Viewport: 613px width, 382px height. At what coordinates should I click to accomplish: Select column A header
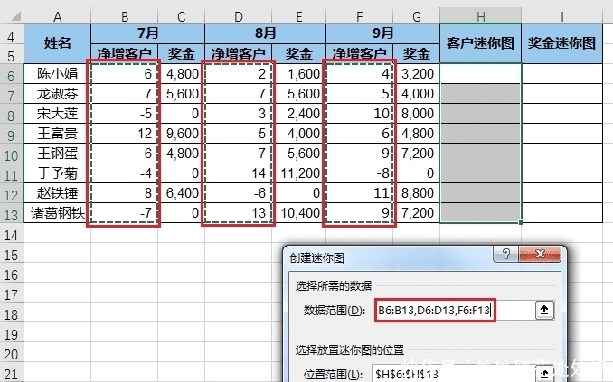click(x=58, y=17)
